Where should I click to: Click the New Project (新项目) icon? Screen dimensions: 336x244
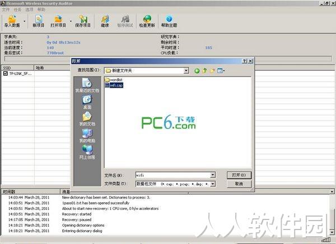39,21
